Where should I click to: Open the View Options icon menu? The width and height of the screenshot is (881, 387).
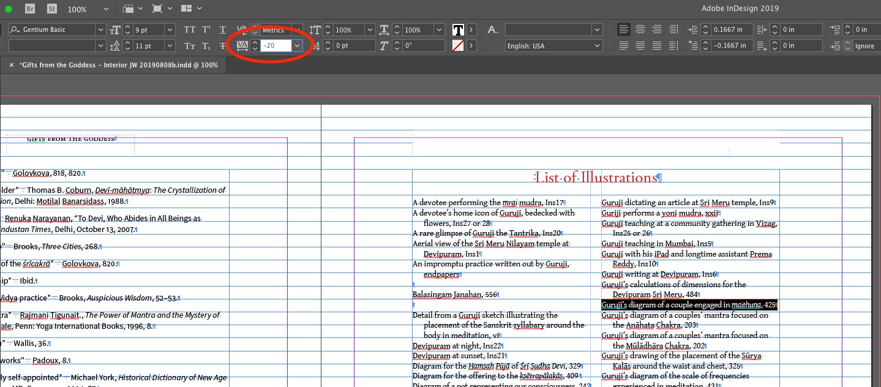(132, 9)
